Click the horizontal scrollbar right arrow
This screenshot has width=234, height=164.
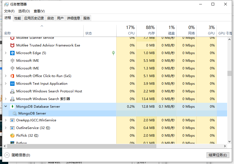tap(225, 146)
